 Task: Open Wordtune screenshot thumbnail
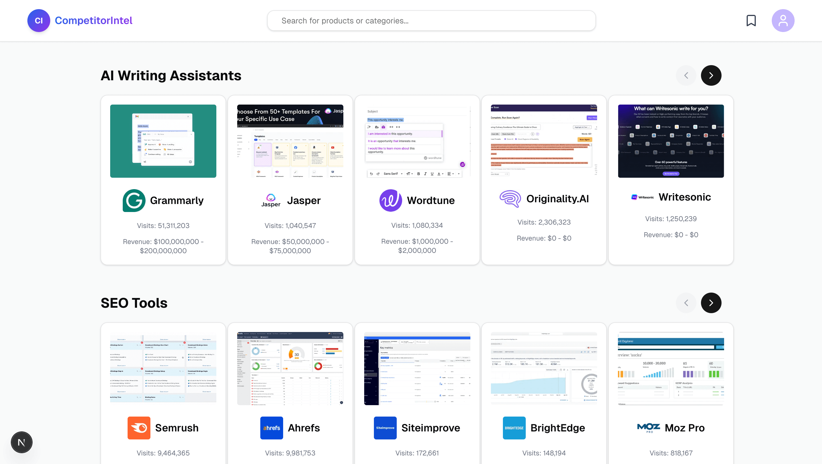[417, 141]
